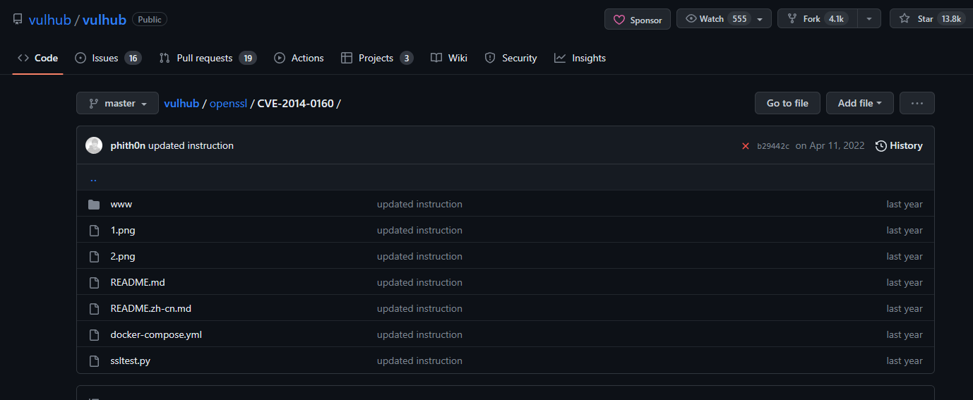Viewport: 973px width, 400px height.
Task: Click the heart Sponsor button
Action: click(638, 20)
